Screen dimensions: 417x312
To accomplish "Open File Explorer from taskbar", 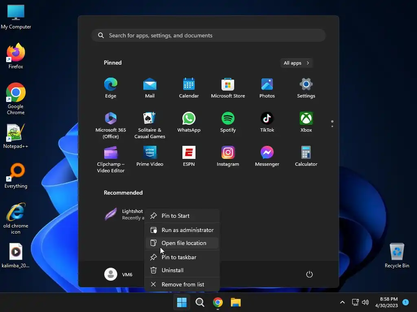I will coord(236,302).
